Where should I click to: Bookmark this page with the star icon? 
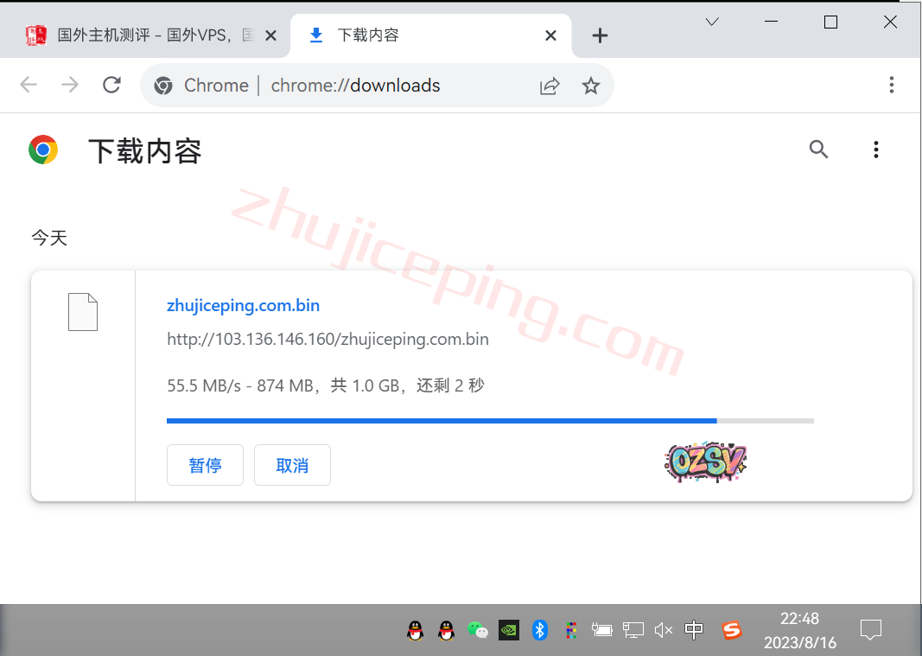(591, 86)
